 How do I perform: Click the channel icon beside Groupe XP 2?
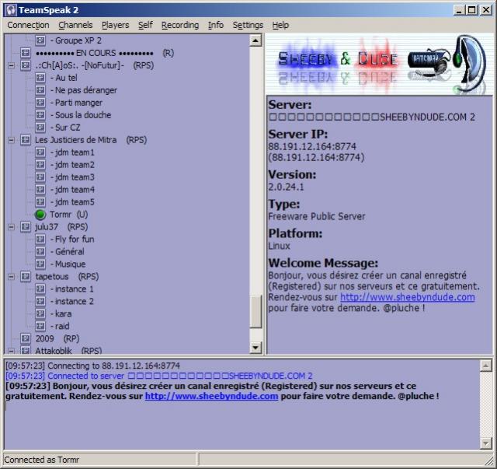click(x=40, y=40)
